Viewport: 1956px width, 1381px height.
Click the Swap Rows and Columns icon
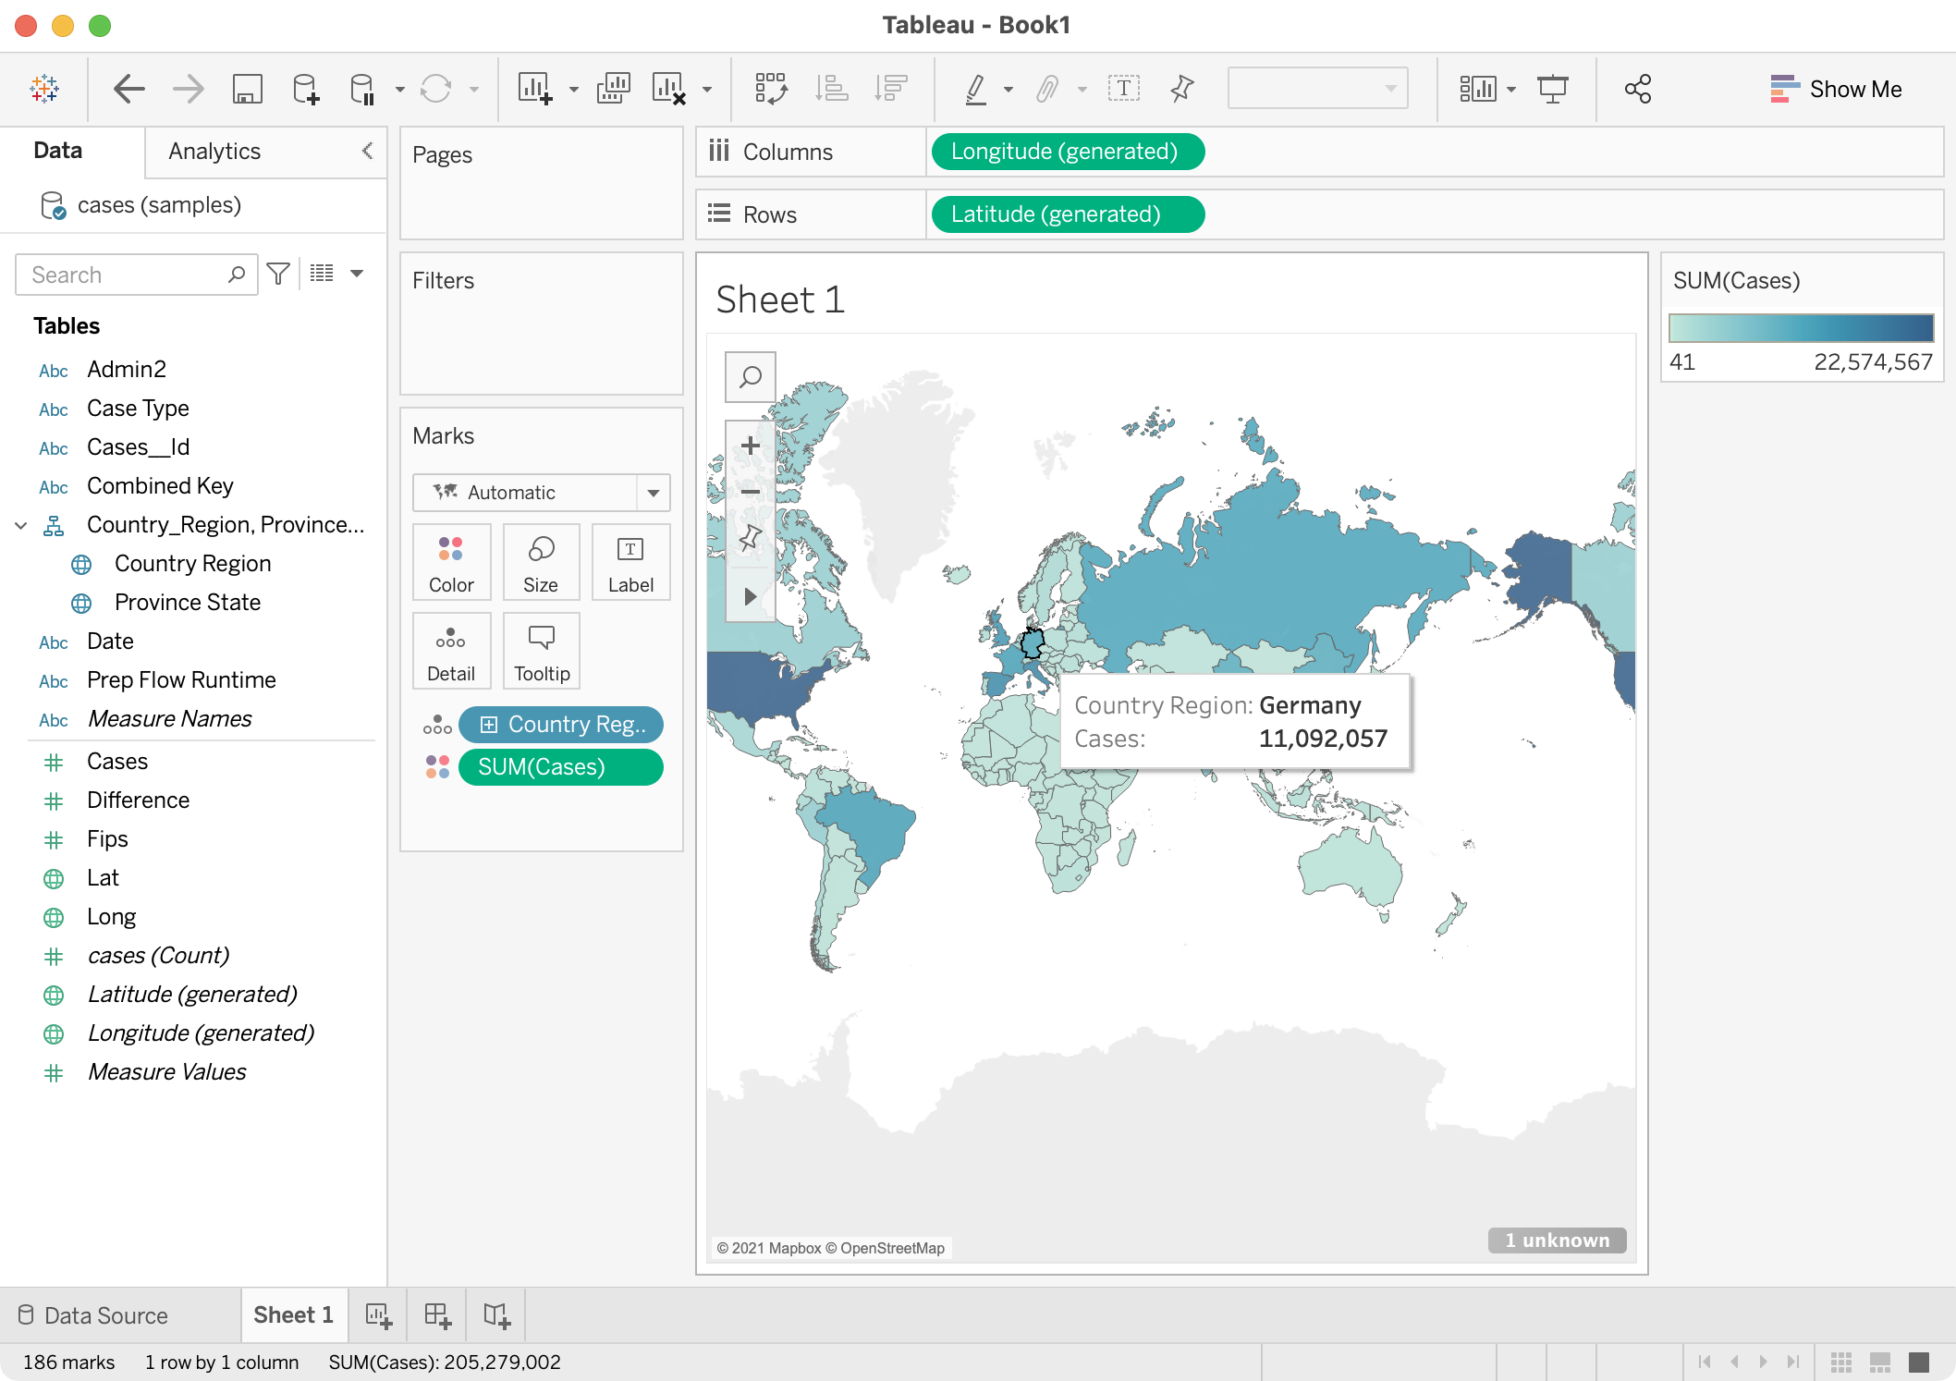point(770,90)
